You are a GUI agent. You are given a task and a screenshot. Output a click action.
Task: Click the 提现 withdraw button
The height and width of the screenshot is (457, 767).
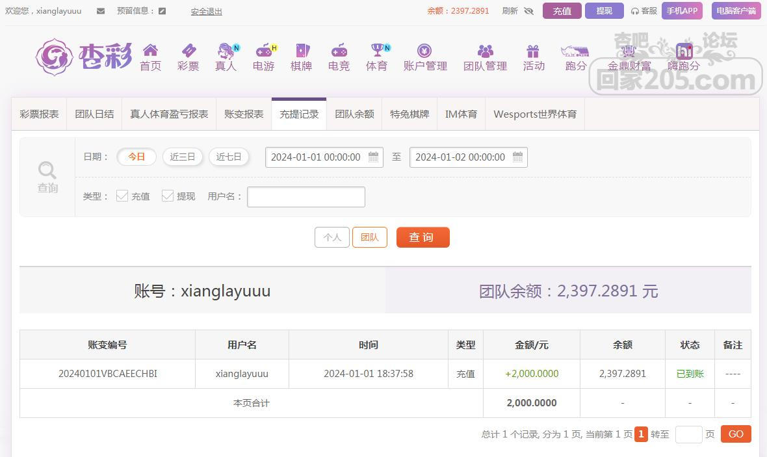tap(604, 11)
